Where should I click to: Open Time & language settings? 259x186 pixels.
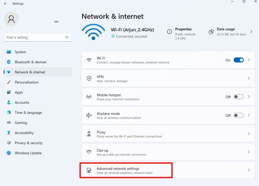tap(38, 112)
